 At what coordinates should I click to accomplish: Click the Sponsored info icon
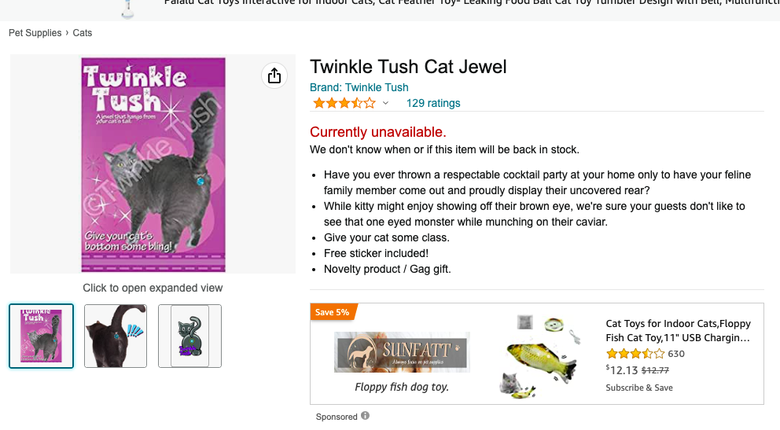point(365,416)
